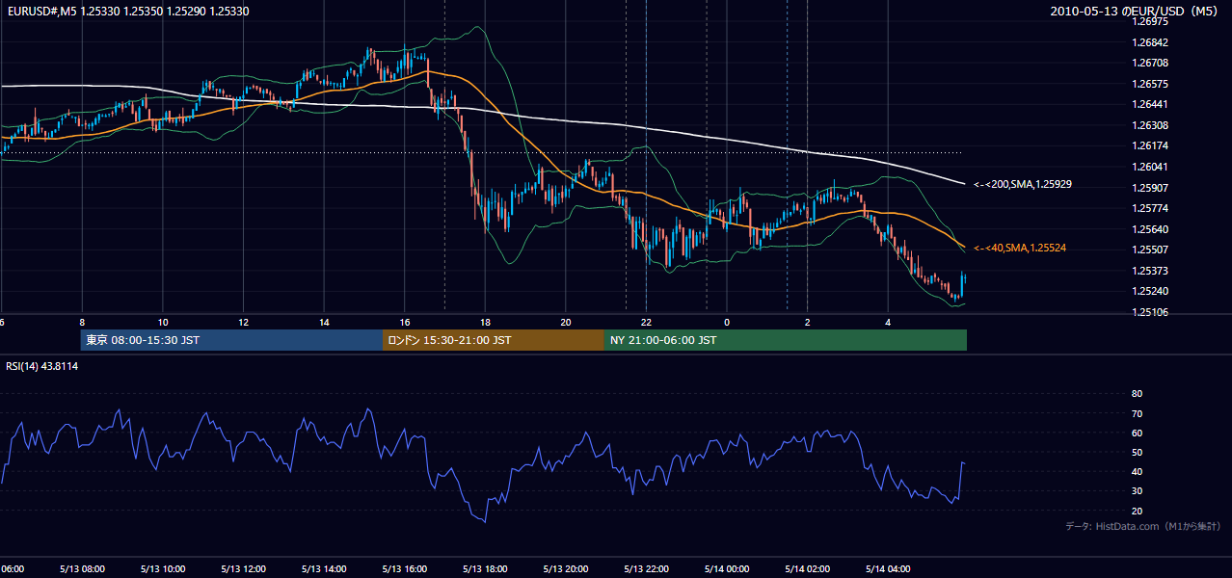Click hour label 14 under price chart

[x=324, y=323]
